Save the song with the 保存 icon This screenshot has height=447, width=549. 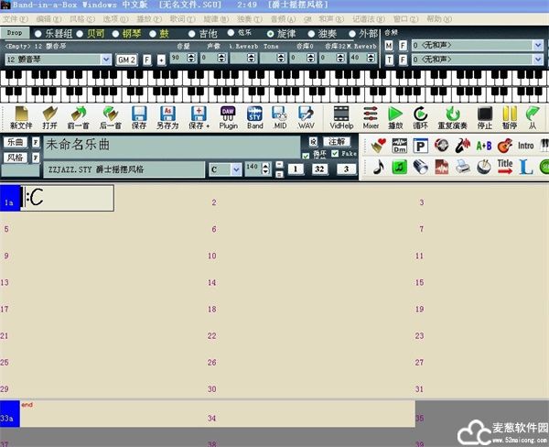tap(139, 118)
